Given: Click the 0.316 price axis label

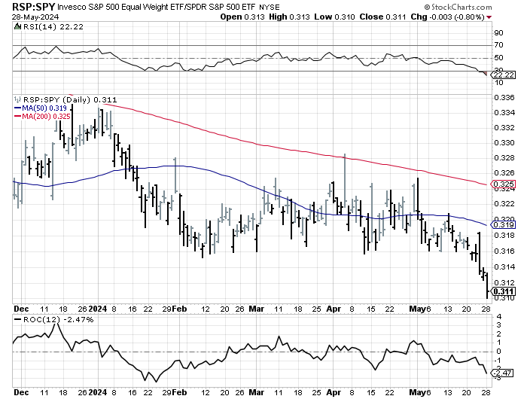Looking at the screenshot, I should coord(504,251).
